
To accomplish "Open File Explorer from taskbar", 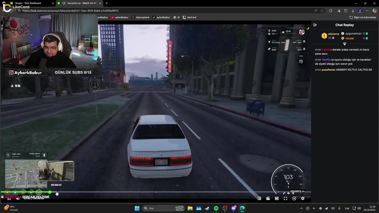I will pyautogui.click(x=190, y=208).
